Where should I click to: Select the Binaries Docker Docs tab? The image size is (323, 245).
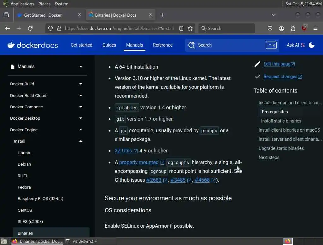pyautogui.click(x=120, y=15)
